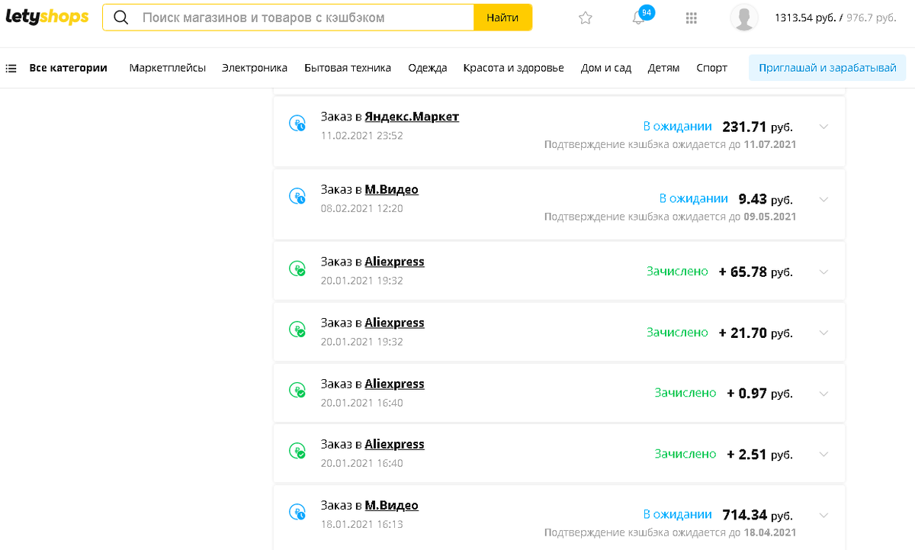Open М.Видео link in 18.01.2021 order
Viewport: 915px width, 550px height.
coord(392,505)
